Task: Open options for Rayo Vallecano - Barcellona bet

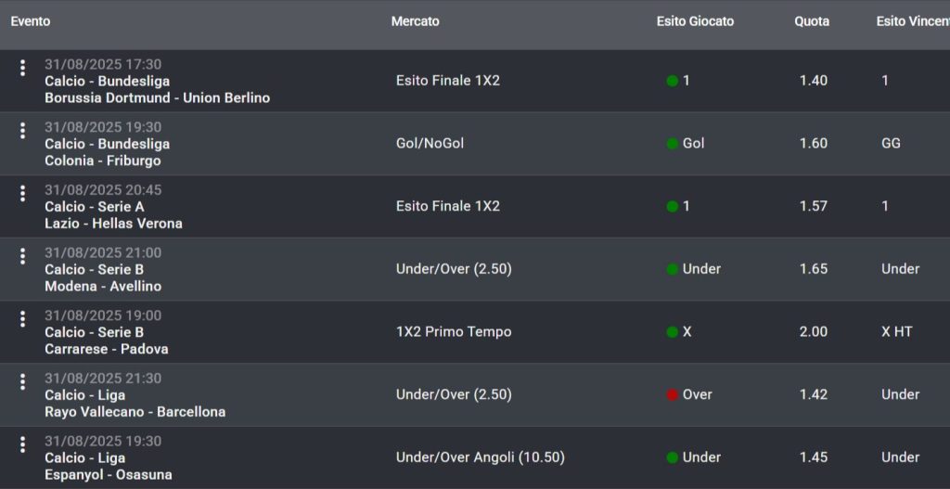Action: pos(22,382)
